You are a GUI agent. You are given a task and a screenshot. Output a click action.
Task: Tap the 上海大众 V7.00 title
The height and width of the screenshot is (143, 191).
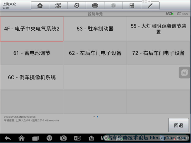(x=9, y=6)
